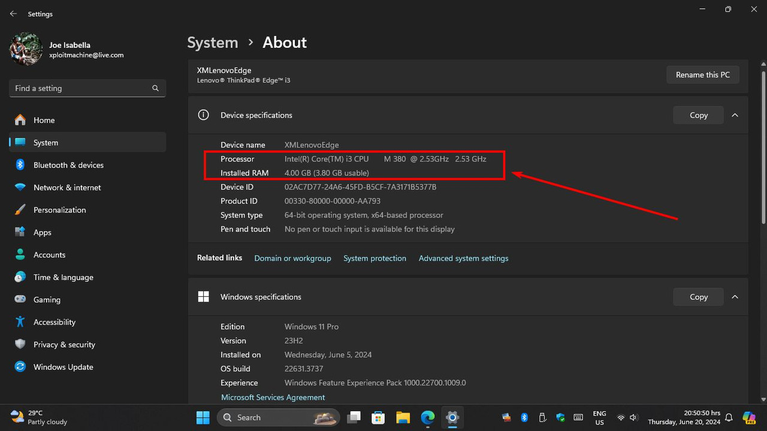767x431 pixels.
Task: Click the Apps icon in sidebar
Action: pyautogui.click(x=20, y=232)
